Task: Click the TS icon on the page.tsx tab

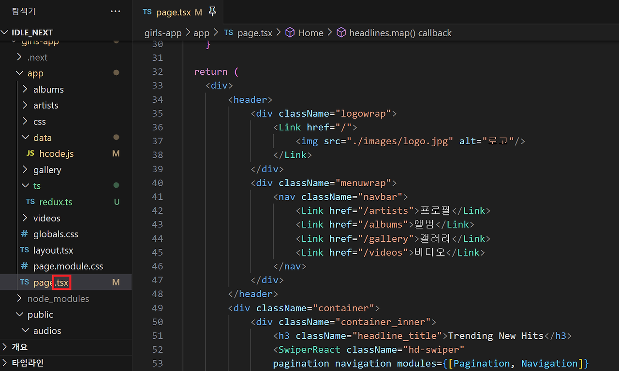Action: pyautogui.click(x=147, y=12)
